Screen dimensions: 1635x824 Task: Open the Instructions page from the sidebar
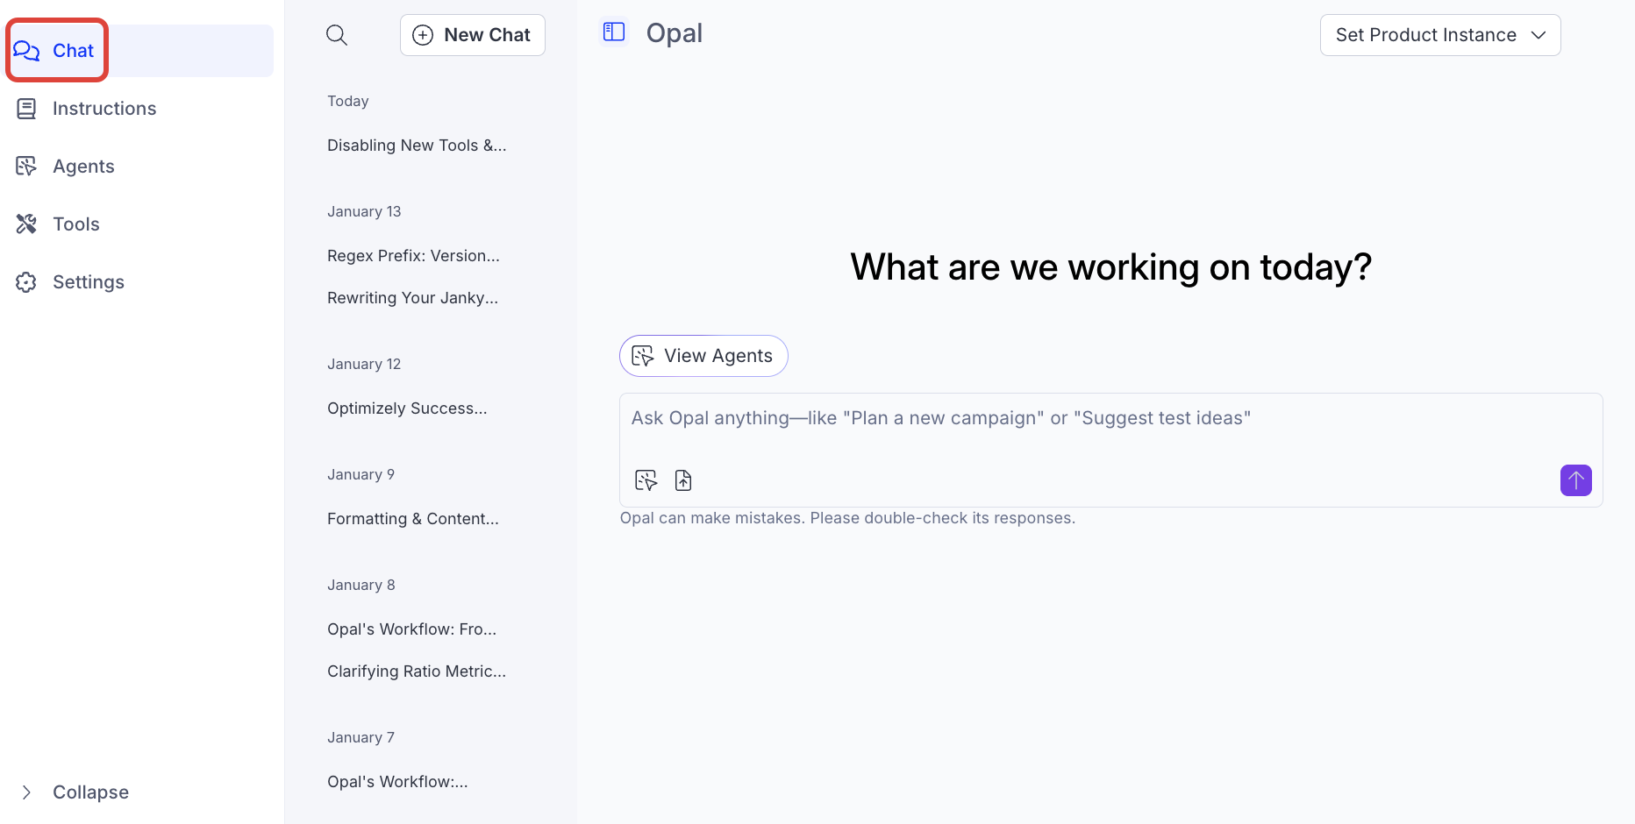[x=104, y=109]
